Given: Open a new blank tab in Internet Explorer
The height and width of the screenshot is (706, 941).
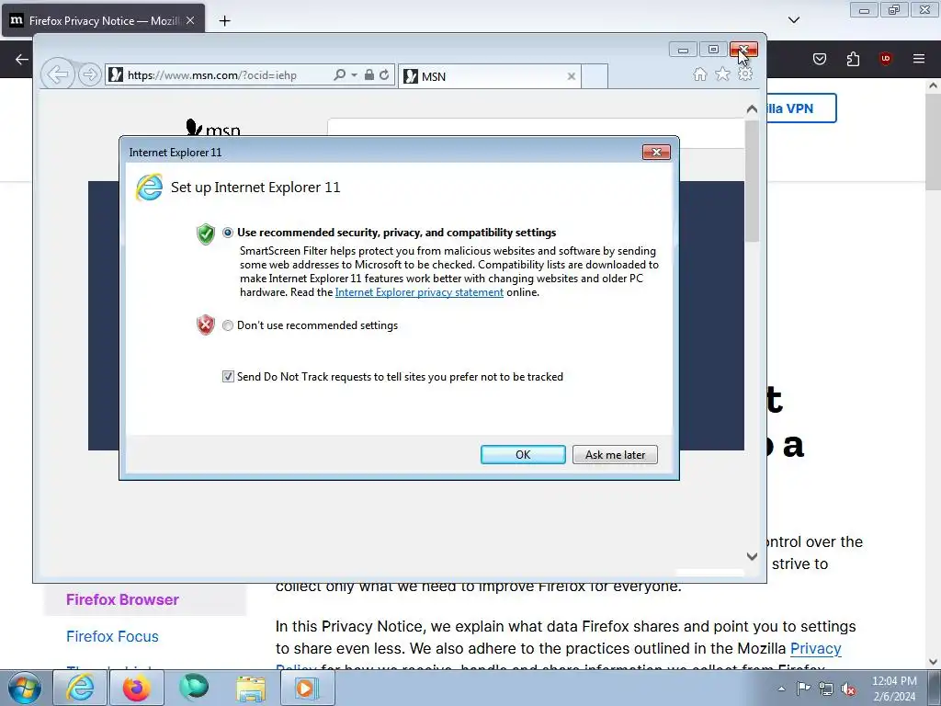Looking at the screenshot, I should point(595,76).
